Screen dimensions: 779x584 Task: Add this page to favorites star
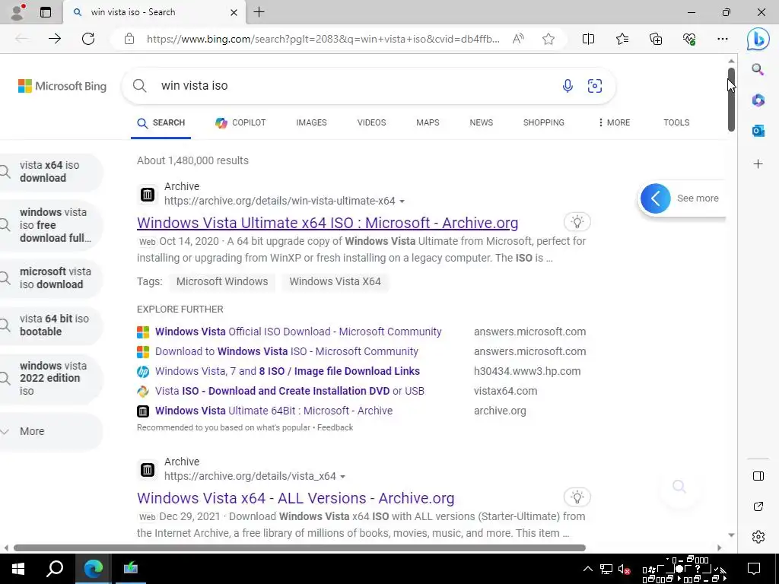[x=548, y=39]
